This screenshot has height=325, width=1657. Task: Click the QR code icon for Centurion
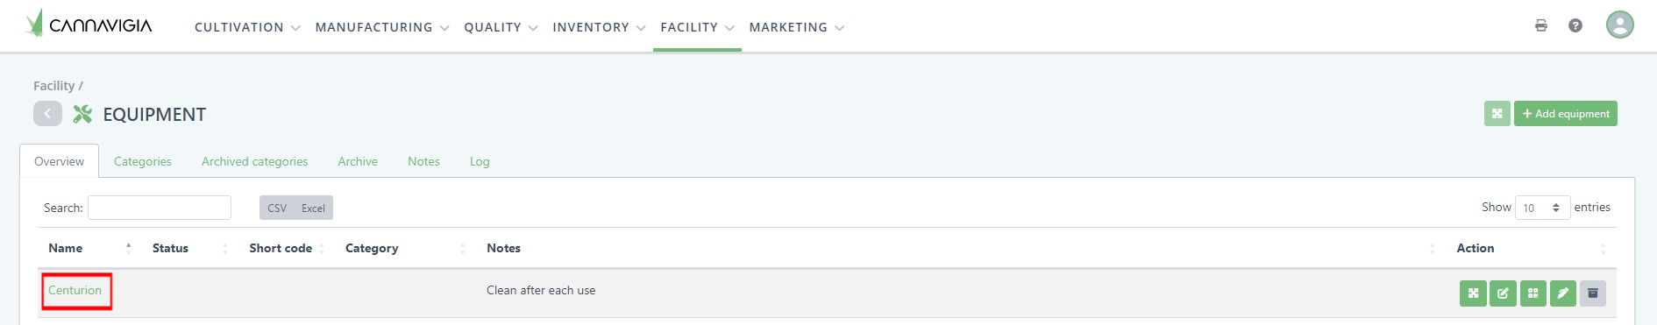(1533, 293)
